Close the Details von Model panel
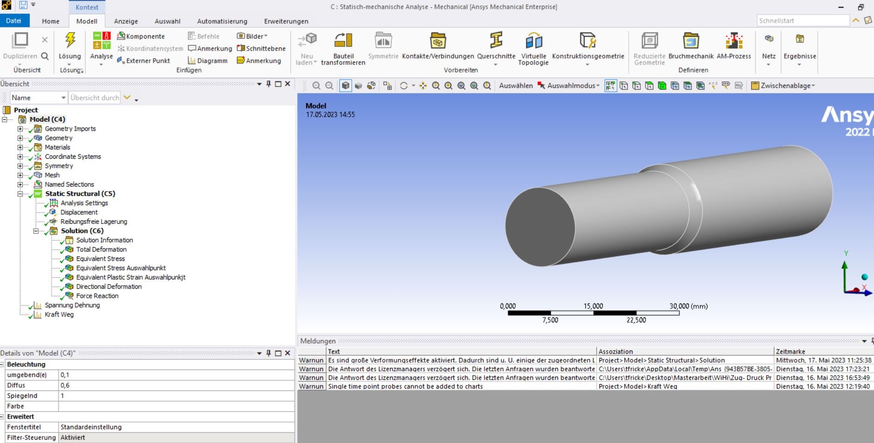874x443 pixels. 288,353
